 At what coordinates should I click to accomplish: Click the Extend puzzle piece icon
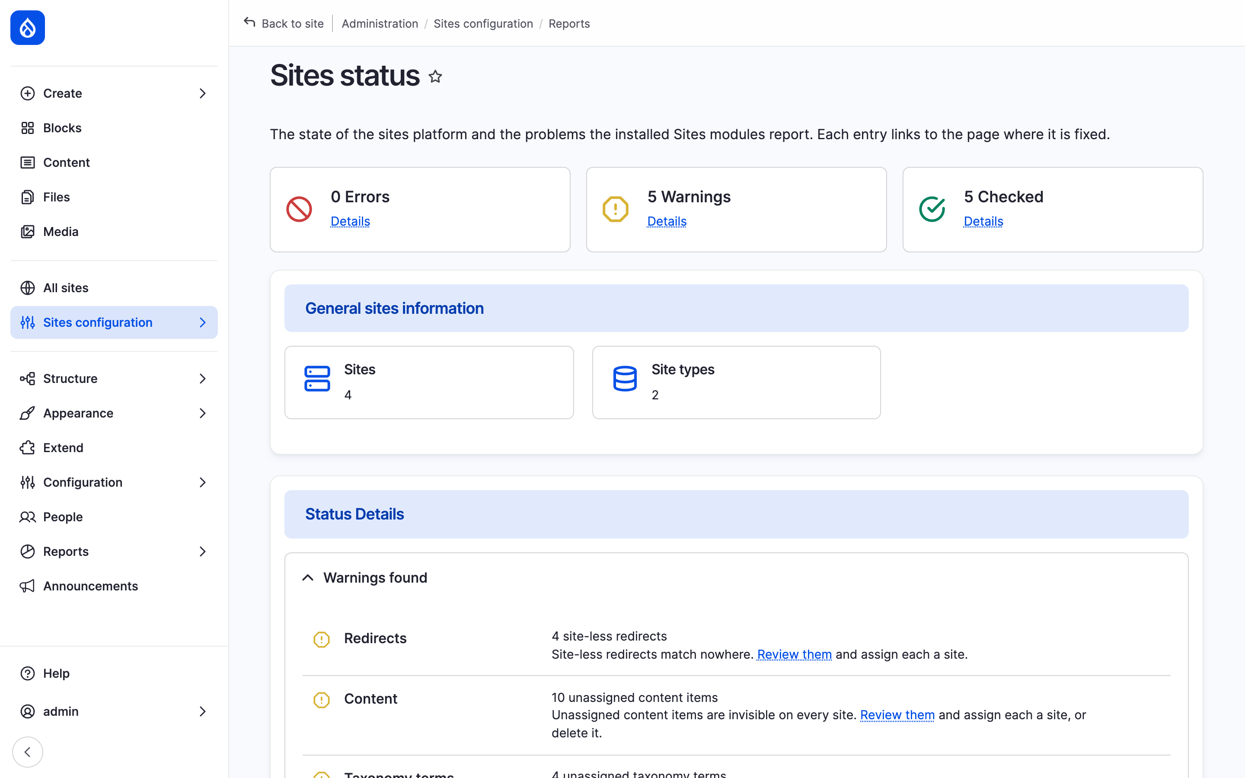pyautogui.click(x=27, y=448)
